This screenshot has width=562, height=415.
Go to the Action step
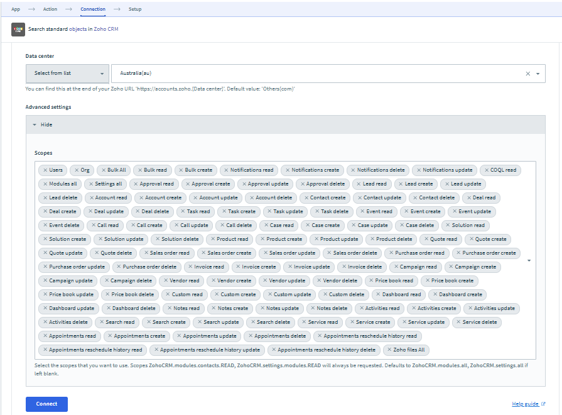50,9
